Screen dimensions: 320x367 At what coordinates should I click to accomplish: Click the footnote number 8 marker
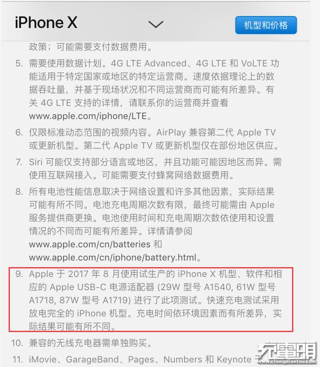(19, 192)
